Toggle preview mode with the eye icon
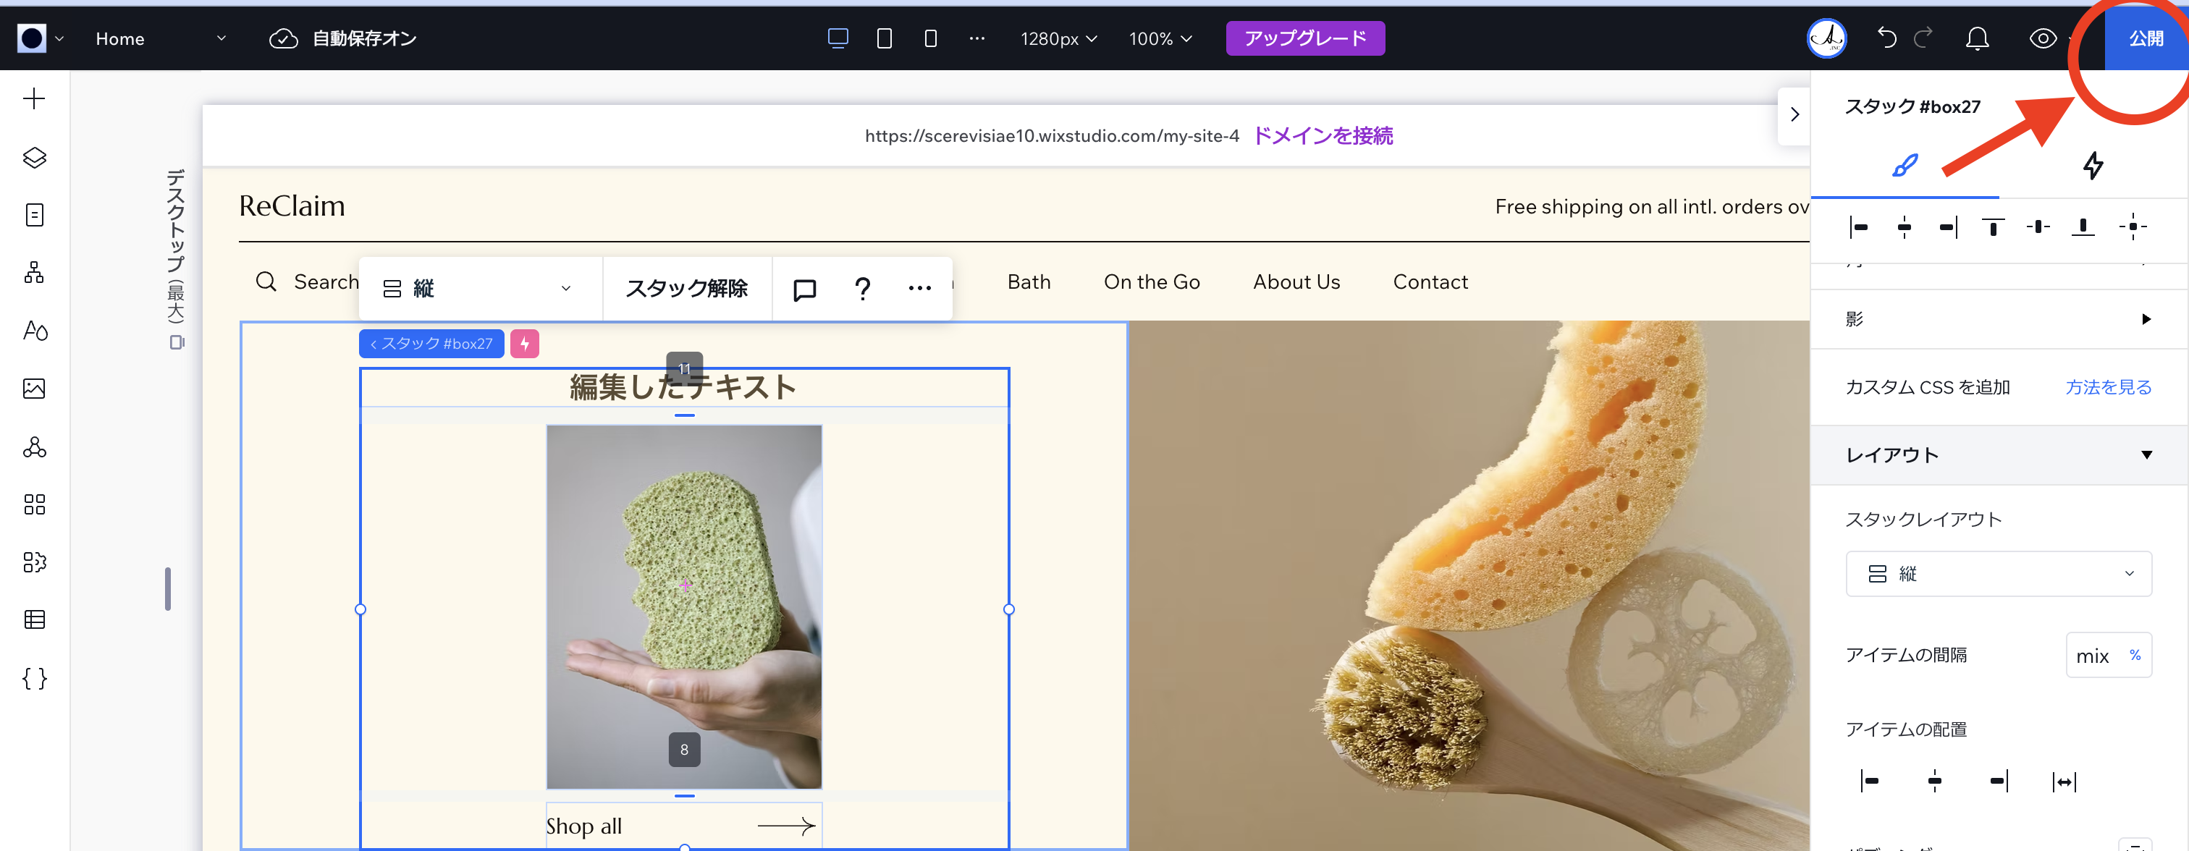Screen dimensions: 2189x851 click(2043, 38)
